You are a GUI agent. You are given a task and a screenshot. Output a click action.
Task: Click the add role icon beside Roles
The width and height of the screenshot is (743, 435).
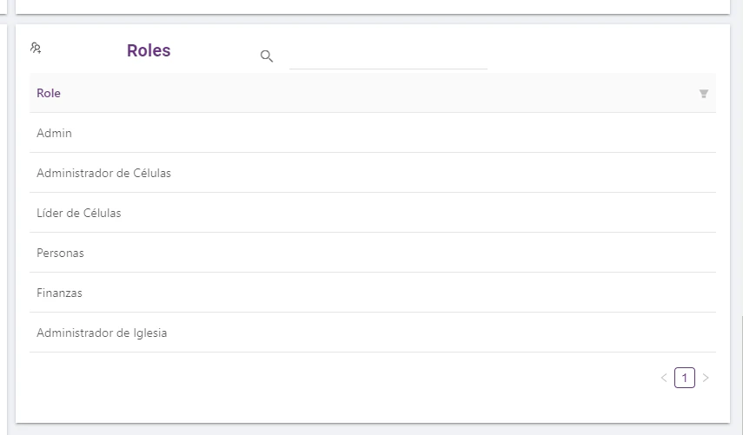coord(36,48)
